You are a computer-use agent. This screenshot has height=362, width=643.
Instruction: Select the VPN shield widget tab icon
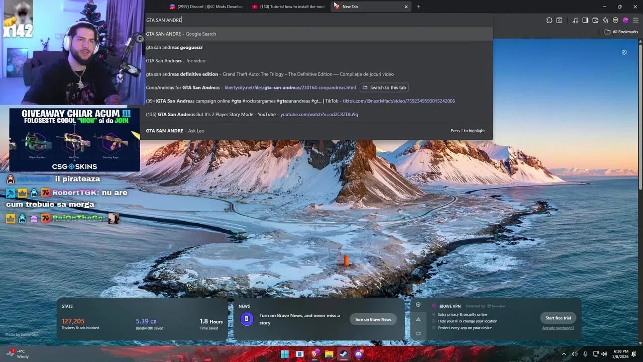coord(418,305)
